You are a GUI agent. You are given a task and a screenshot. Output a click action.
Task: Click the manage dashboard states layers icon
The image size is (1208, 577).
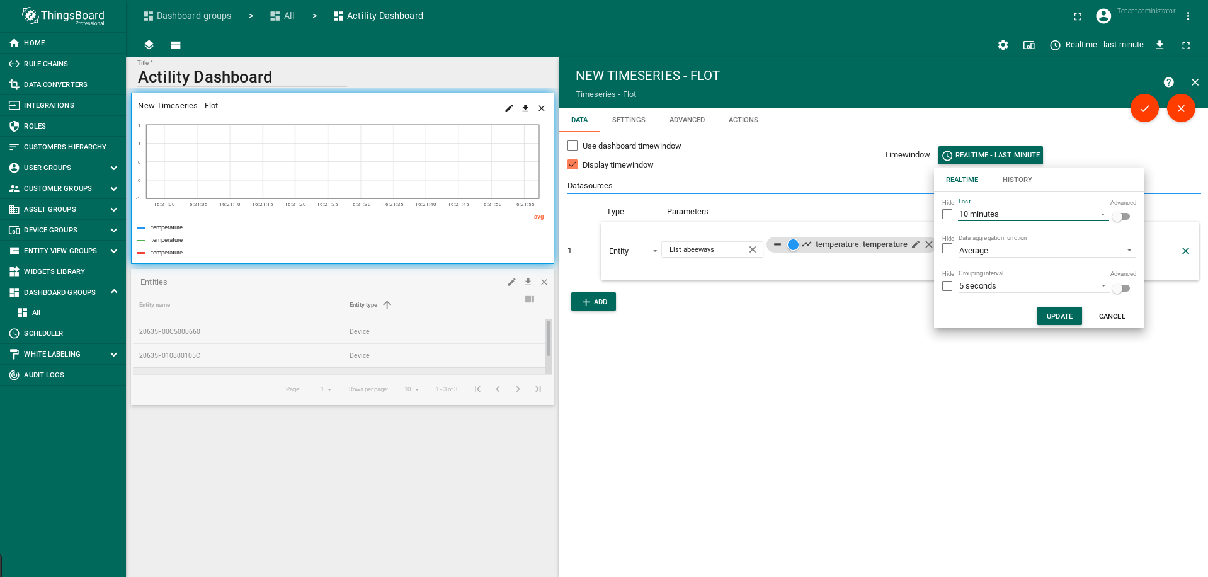coord(149,45)
